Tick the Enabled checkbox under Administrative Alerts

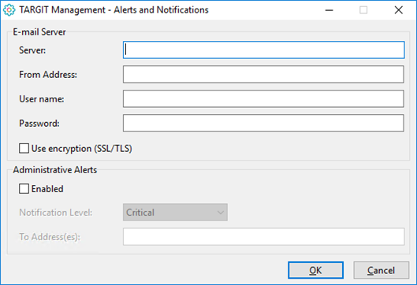point(24,189)
